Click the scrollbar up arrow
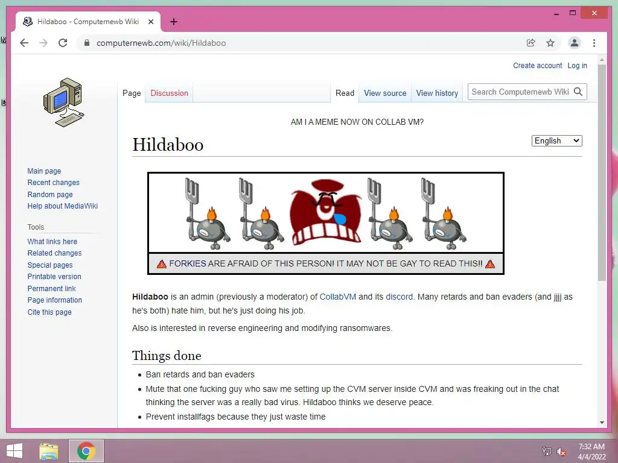Screen dimensions: 618x463 click(602, 60)
